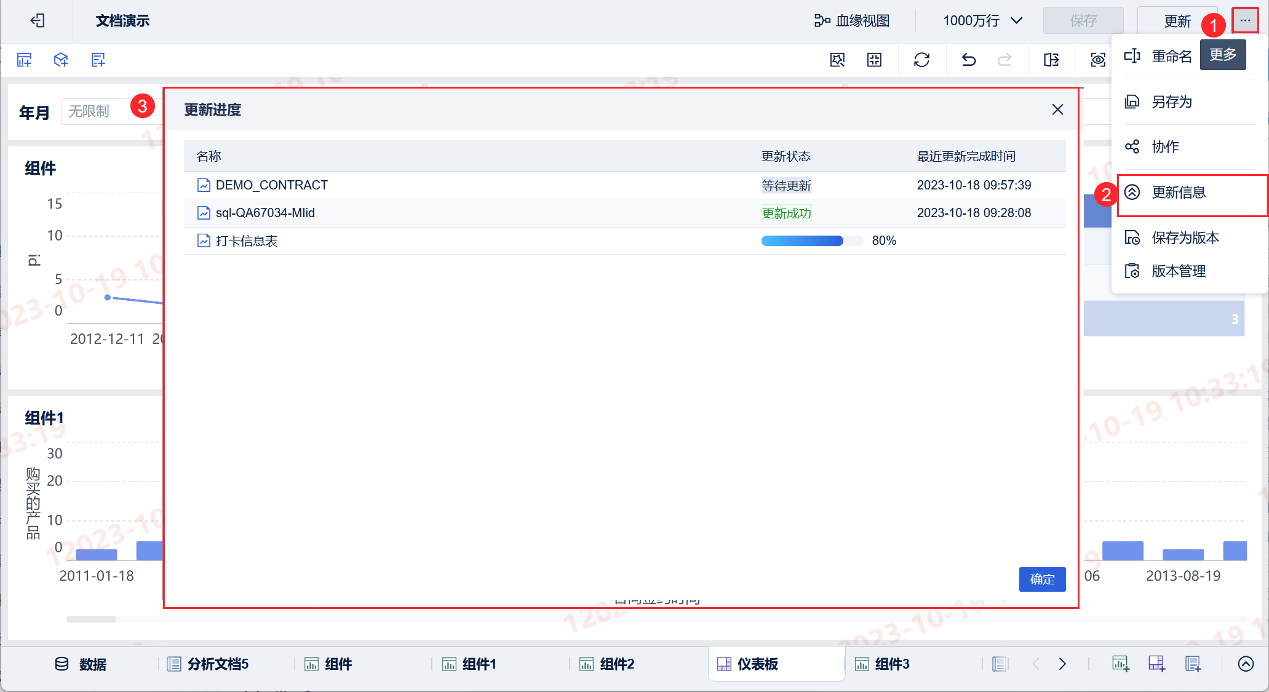Open the more options ellipsis button
The width and height of the screenshot is (1269, 692).
pos(1245,20)
